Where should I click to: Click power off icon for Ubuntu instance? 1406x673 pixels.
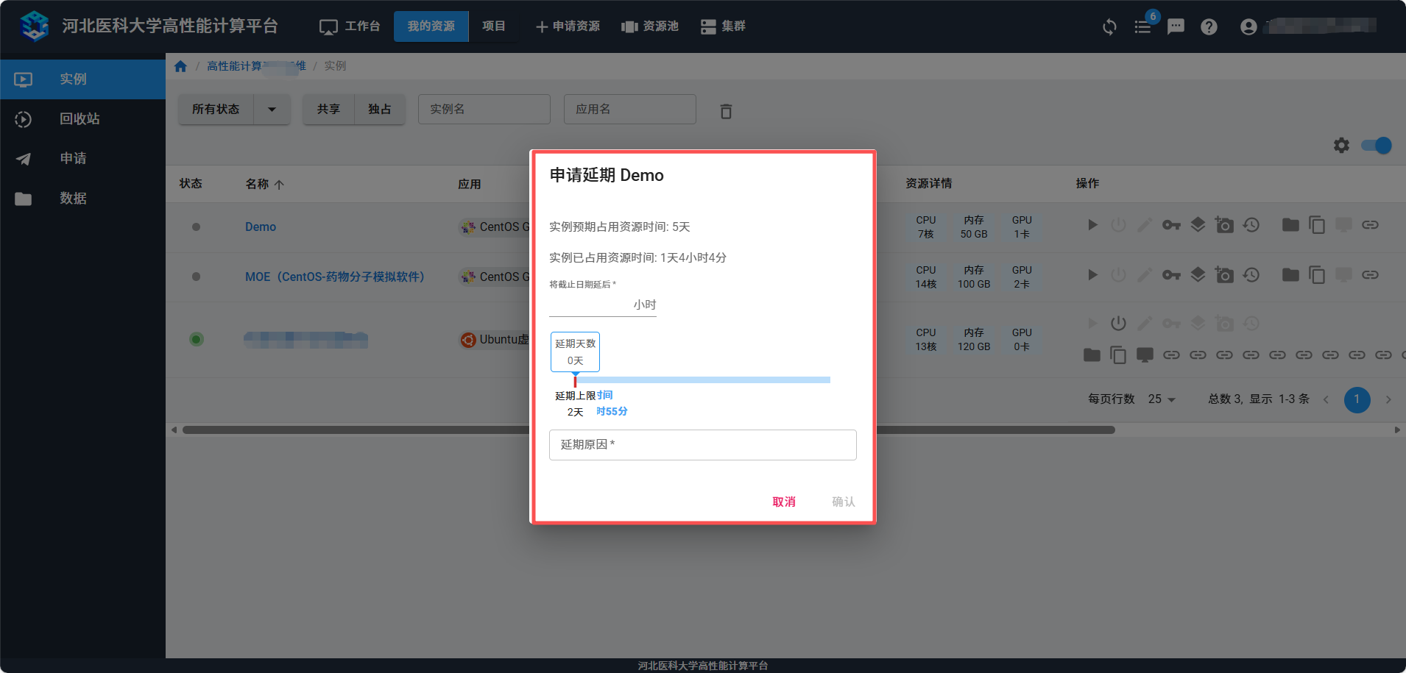point(1118,324)
